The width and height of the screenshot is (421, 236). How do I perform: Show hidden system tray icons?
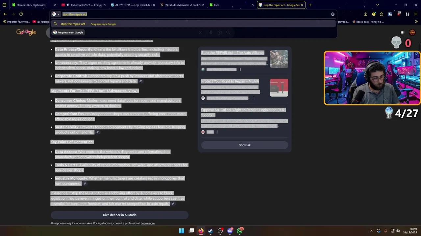(x=371, y=231)
